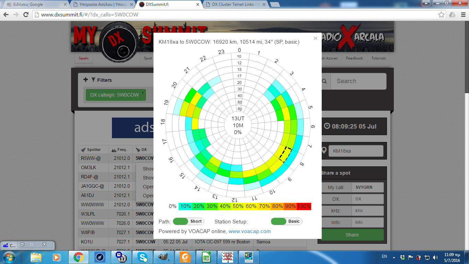Click the volume speaker tray icon
Viewport: 469px width, 264px height.
click(436, 257)
